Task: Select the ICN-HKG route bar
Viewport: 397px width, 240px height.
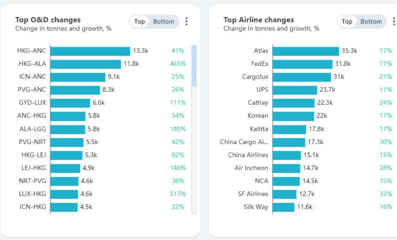Action: coord(64,207)
